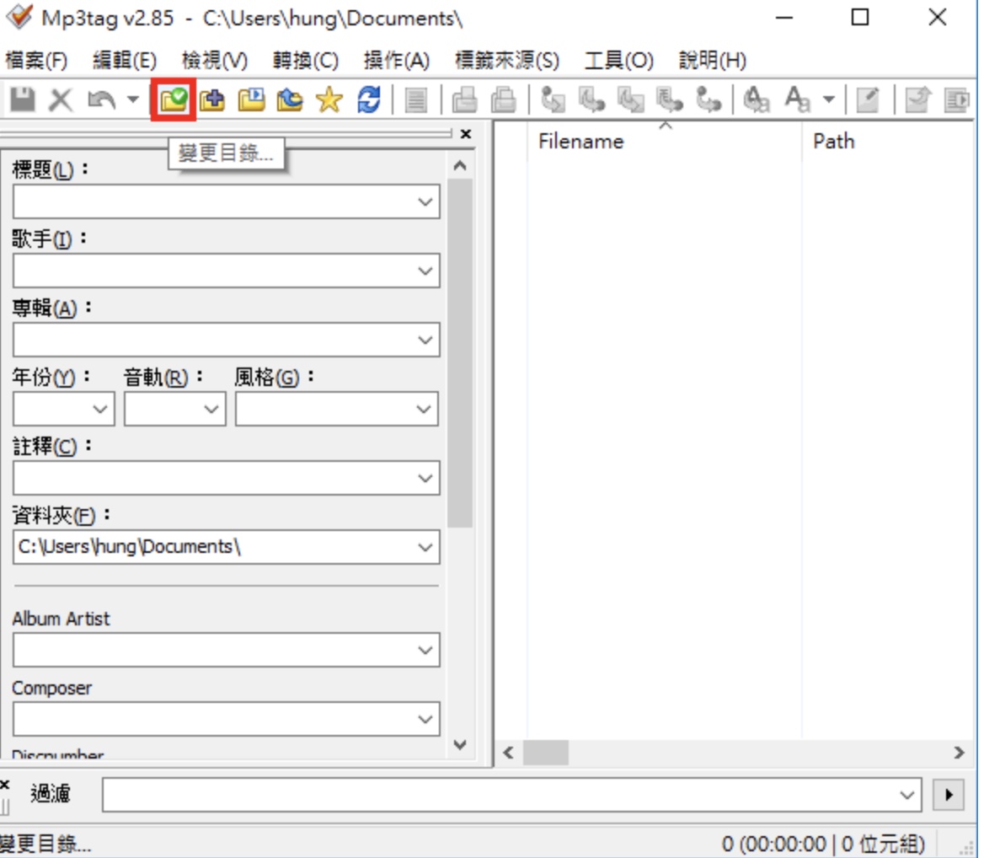Expand the 風格(G) genre dropdown

pos(424,410)
